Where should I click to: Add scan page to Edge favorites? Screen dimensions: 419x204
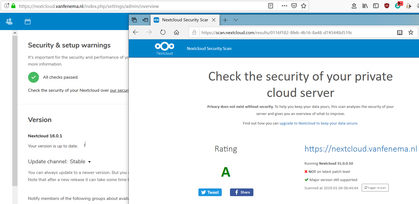411,32
